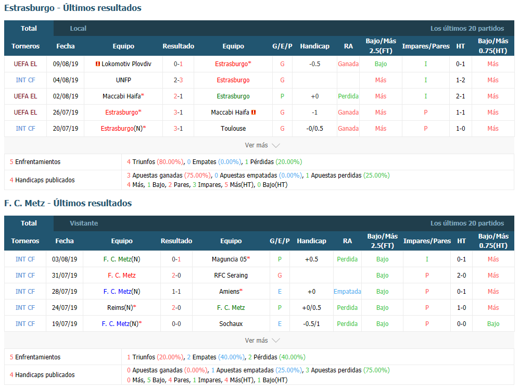Image resolution: width=519 pixels, height=388 pixels.
Task: Open the 3-1 result against Toulouse
Action: coord(179,129)
